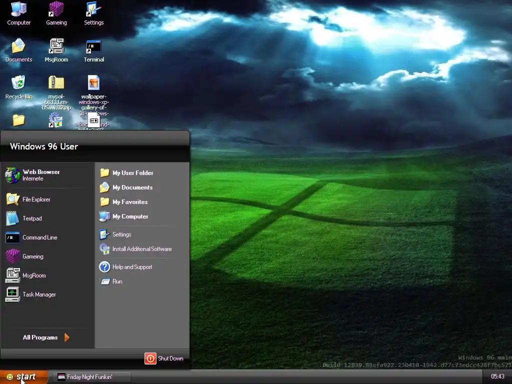Screen dimensions: 512x384
Task: Click the Shut Down button
Action: click(x=164, y=358)
